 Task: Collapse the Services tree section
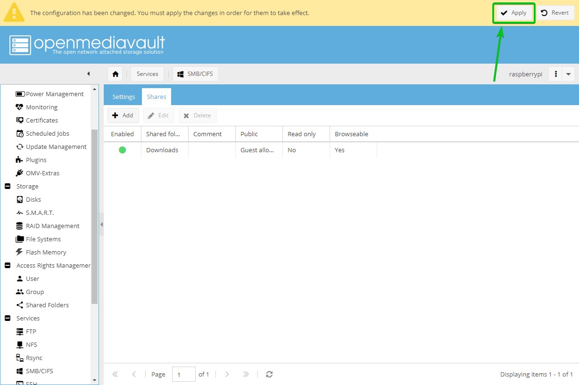(x=8, y=318)
